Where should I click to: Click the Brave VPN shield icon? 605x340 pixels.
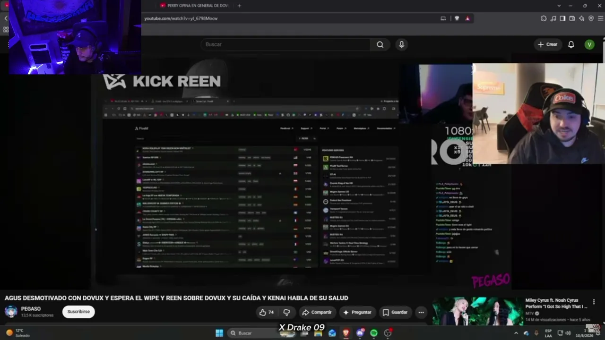point(591,18)
